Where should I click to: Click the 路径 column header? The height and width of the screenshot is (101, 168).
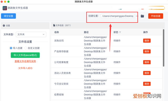pyautogui.click(x=86, y=32)
